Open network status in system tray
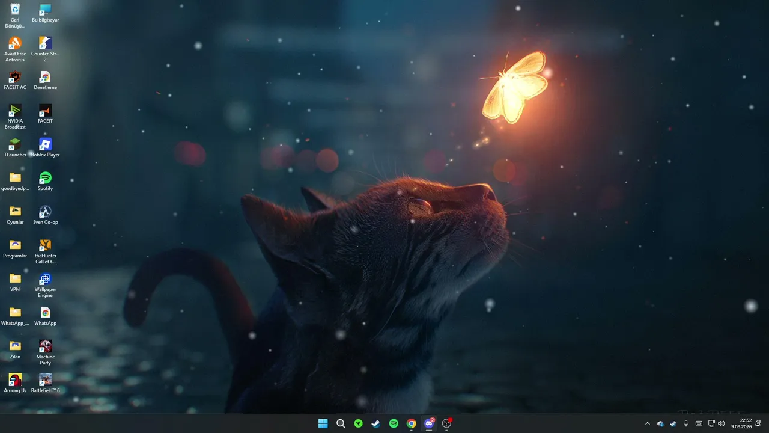The image size is (769, 433). pyautogui.click(x=712, y=423)
